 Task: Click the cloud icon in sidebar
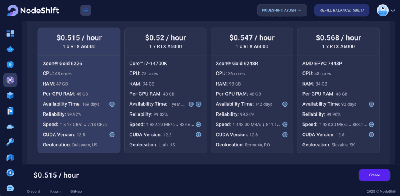pos(10,127)
